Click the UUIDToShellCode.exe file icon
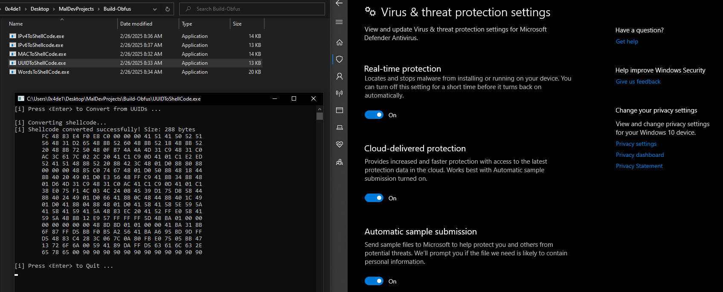The image size is (723, 292). click(x=13, y=63)
